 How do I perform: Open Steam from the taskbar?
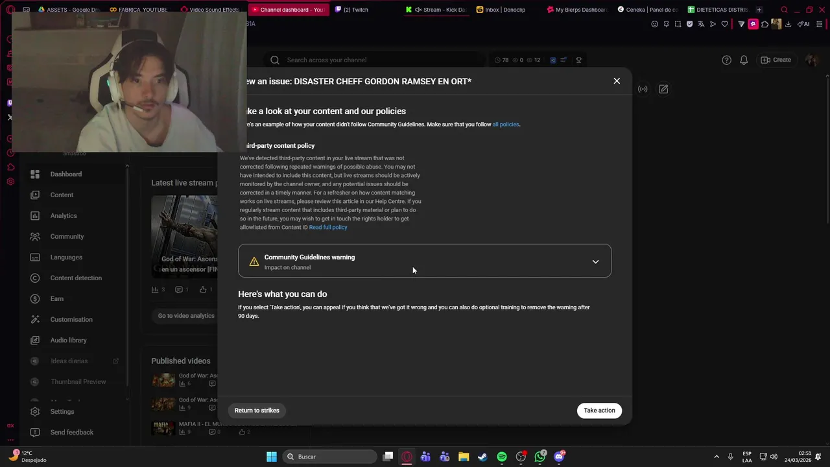pyautogui.click(x=482, y=457)
